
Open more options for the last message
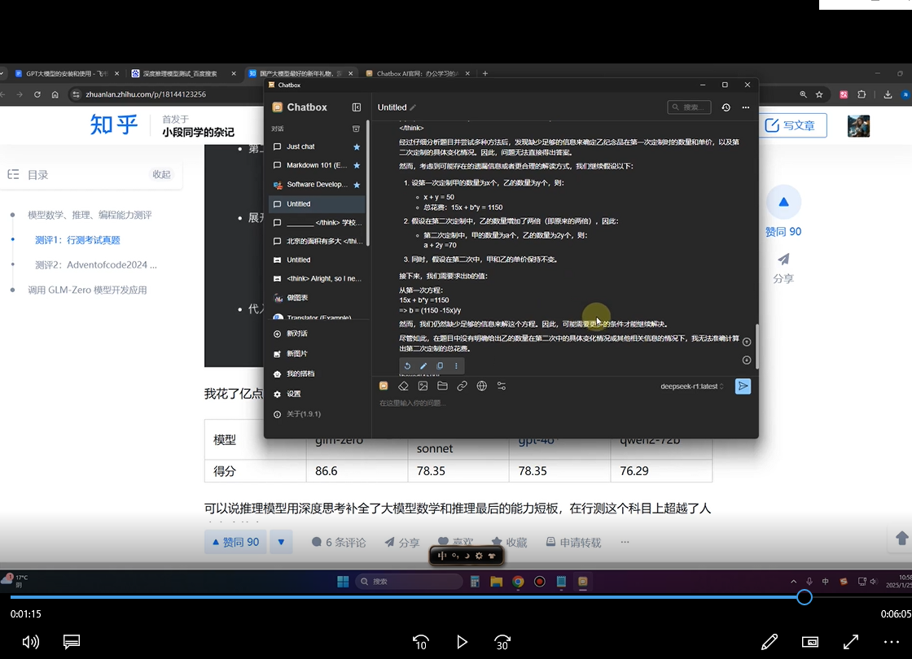click(x=456, y=366)
